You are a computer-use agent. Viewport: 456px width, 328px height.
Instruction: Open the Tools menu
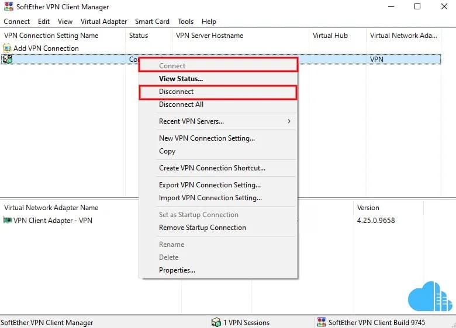185,22
